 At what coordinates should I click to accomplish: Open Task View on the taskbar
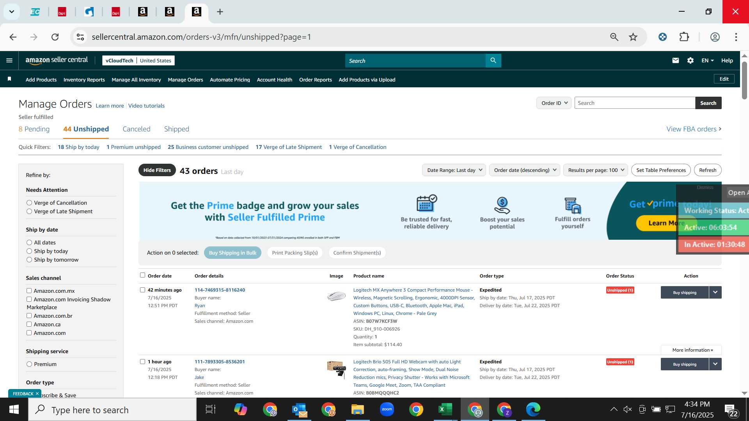coord(211,410)
